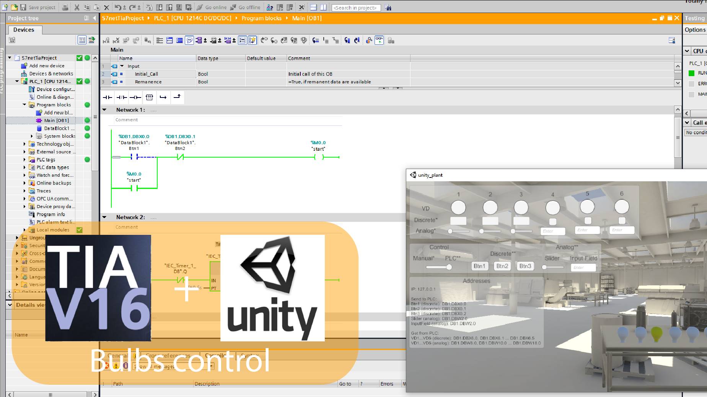This screenshot has height=397, width=707.
Task: Toggle Monitoring on/off glasses icon
Action: [379, 40]
